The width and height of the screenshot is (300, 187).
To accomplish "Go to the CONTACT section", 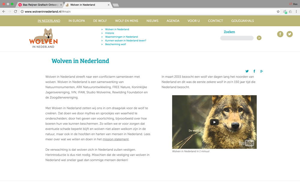I will (x=215, y=21).
